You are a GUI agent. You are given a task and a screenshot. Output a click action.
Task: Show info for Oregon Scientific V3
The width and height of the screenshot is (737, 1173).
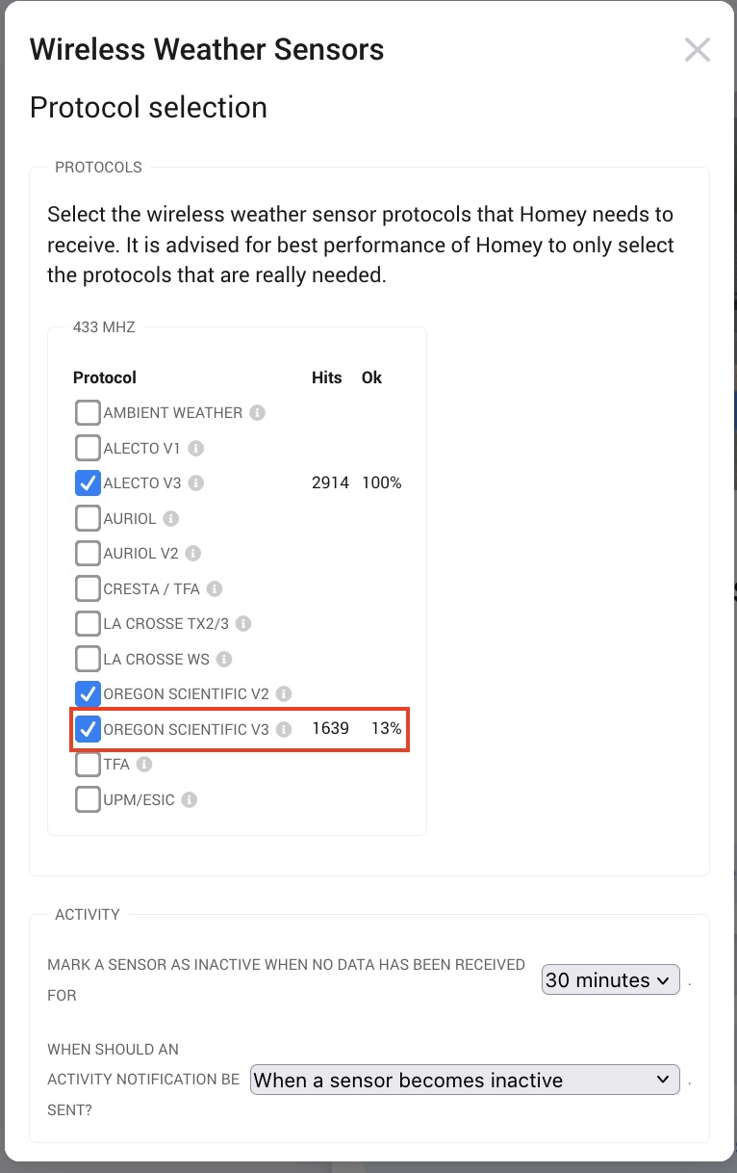coord(284,729)
